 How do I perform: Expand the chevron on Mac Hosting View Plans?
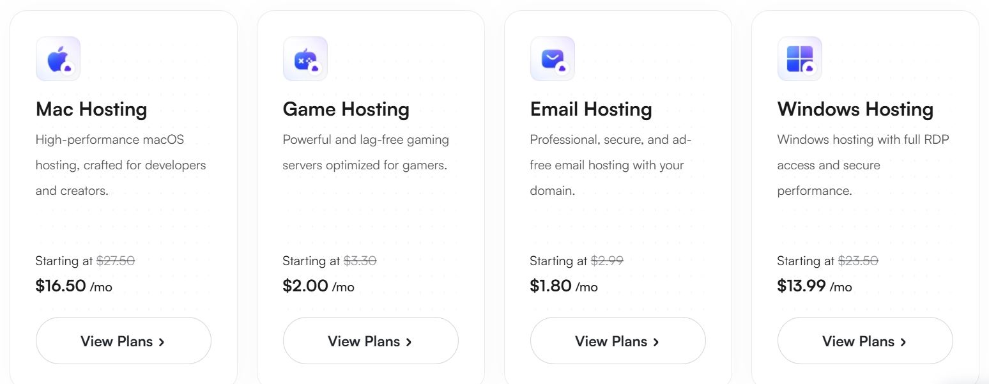[162, 341]
